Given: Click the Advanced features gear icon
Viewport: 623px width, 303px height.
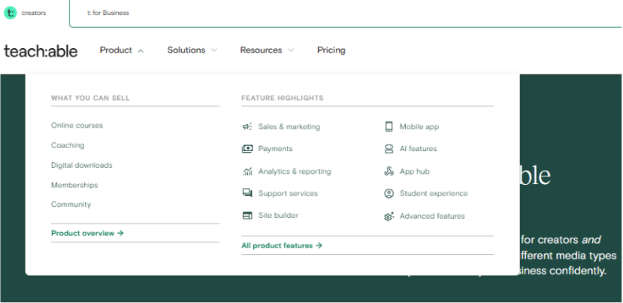Looking at the screenshot, I should (389, 216).
